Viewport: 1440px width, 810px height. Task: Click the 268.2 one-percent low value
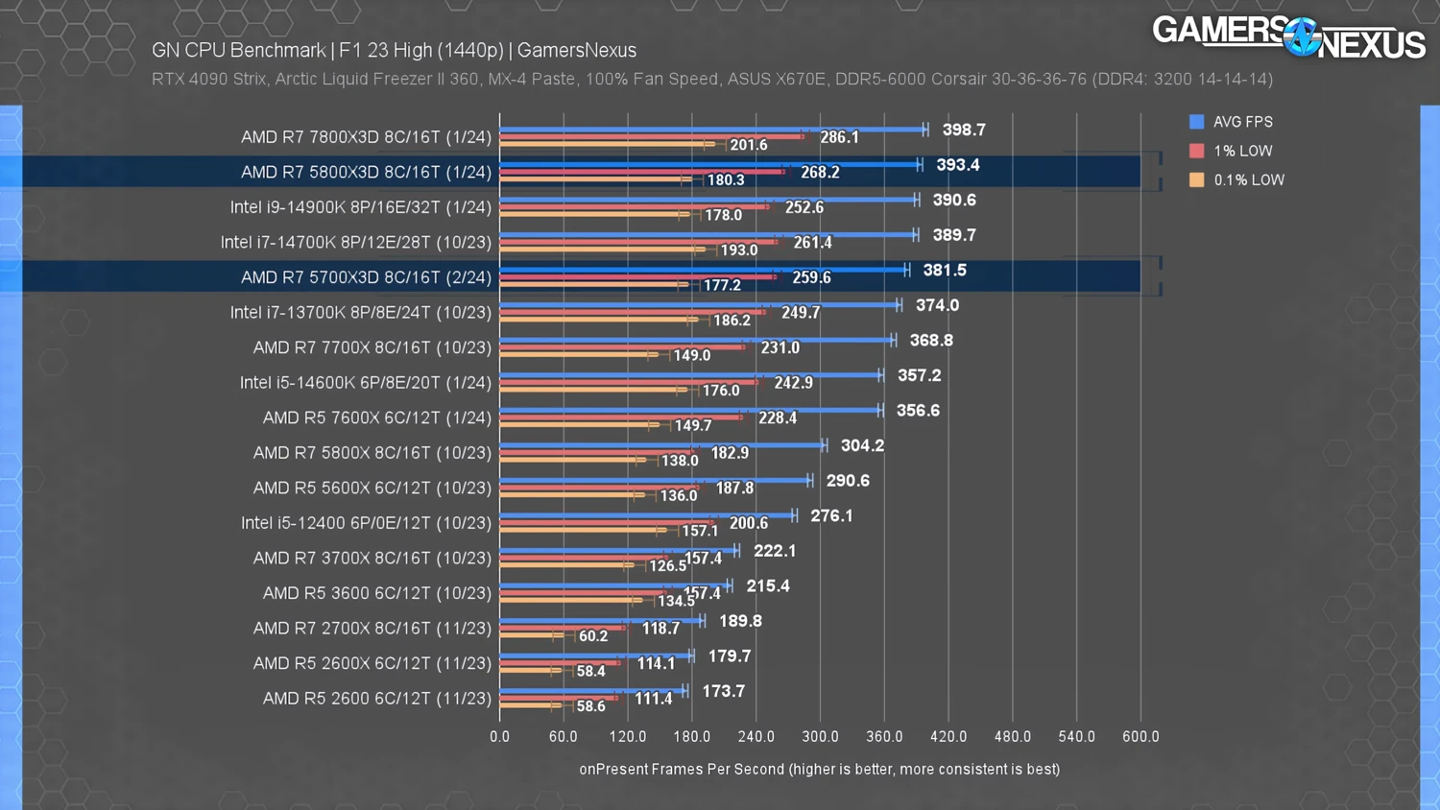(x=820, y=173)
